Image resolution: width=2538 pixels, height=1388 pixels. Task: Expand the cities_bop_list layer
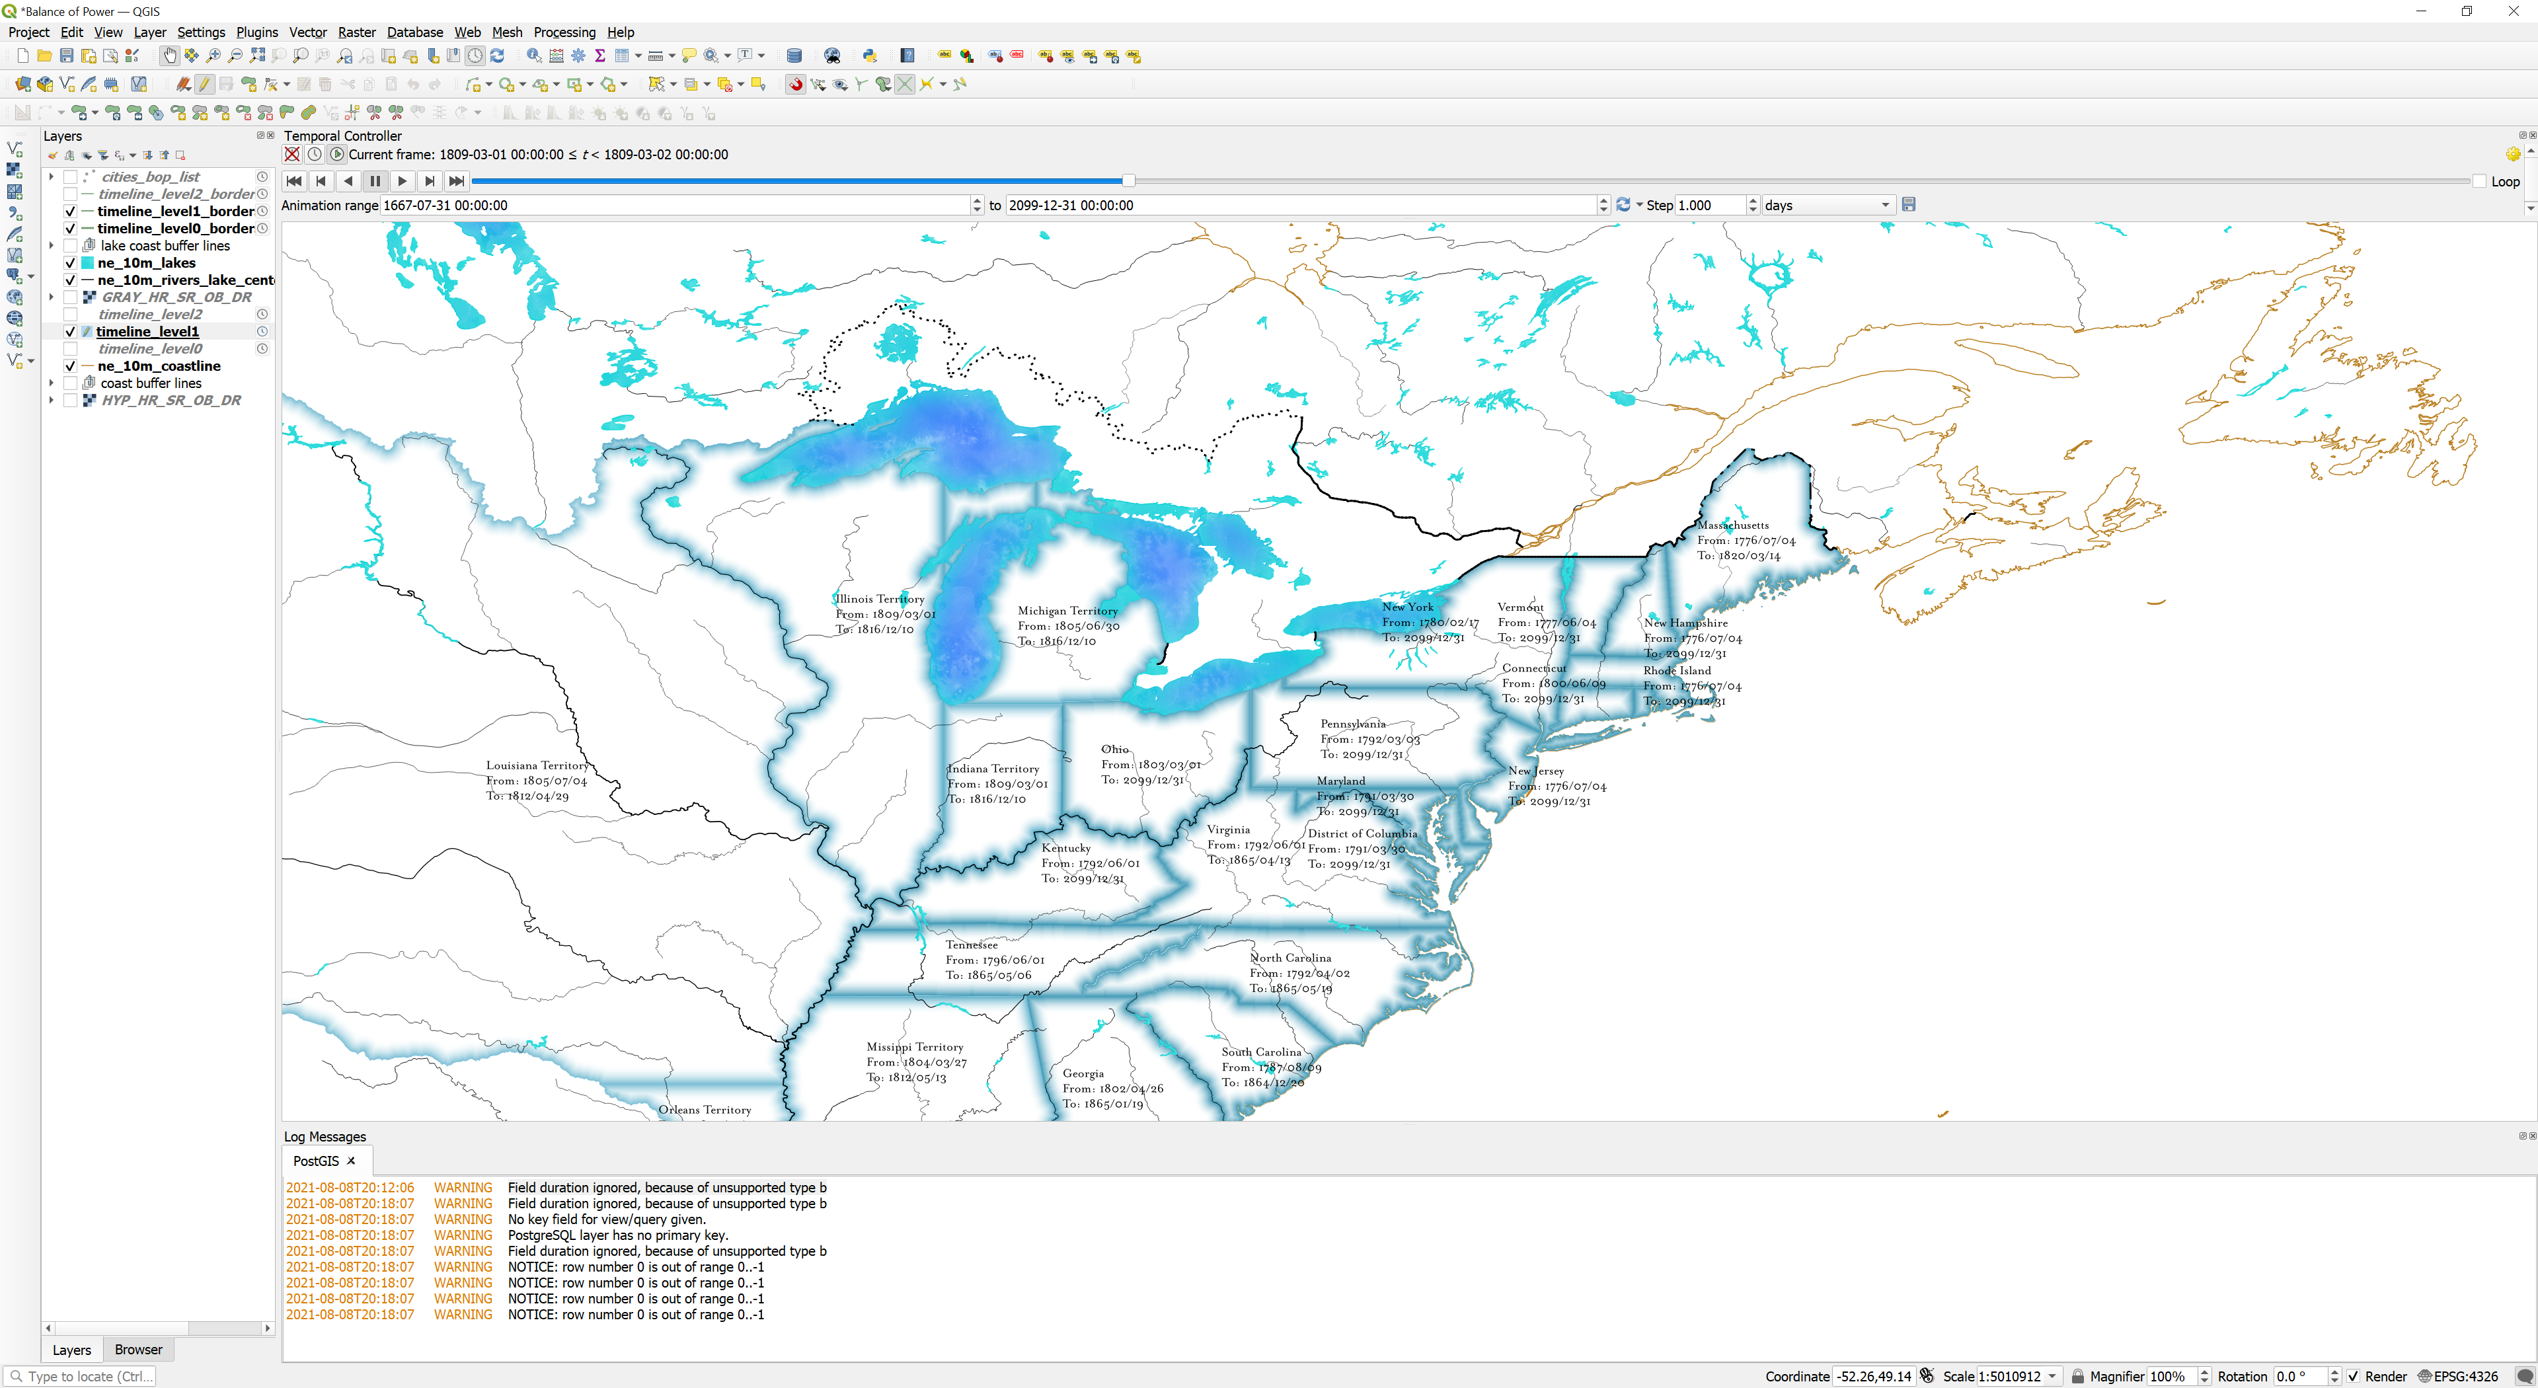50,176
